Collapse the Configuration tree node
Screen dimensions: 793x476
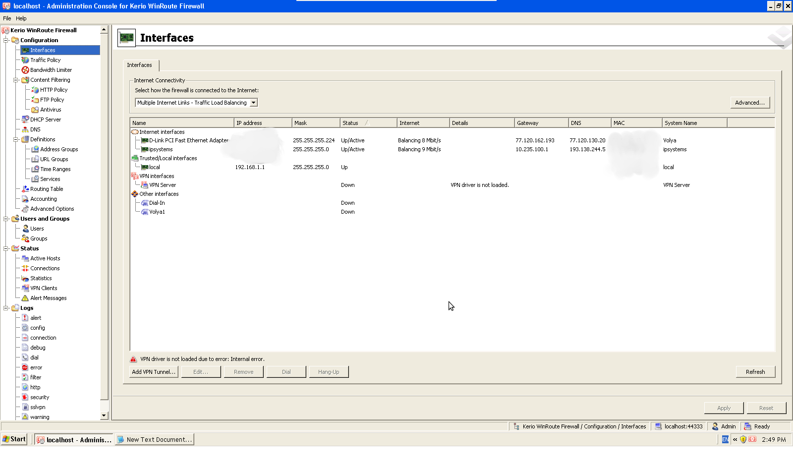(6, 40)
